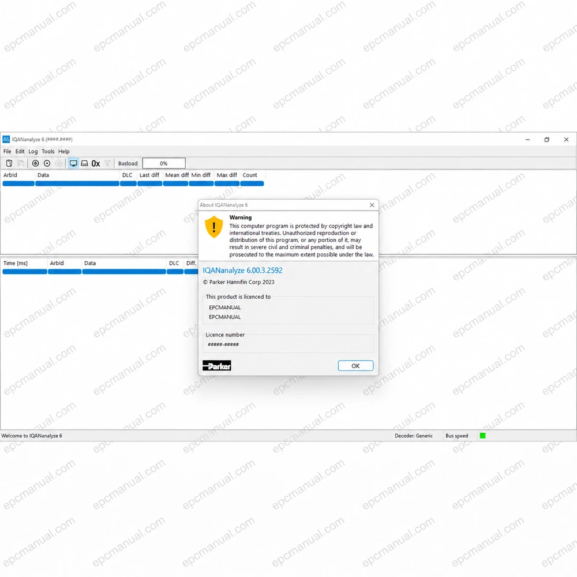Click the masked licence number value
The height and width of the screenshot is (577, 577).
tap(223, 344)
